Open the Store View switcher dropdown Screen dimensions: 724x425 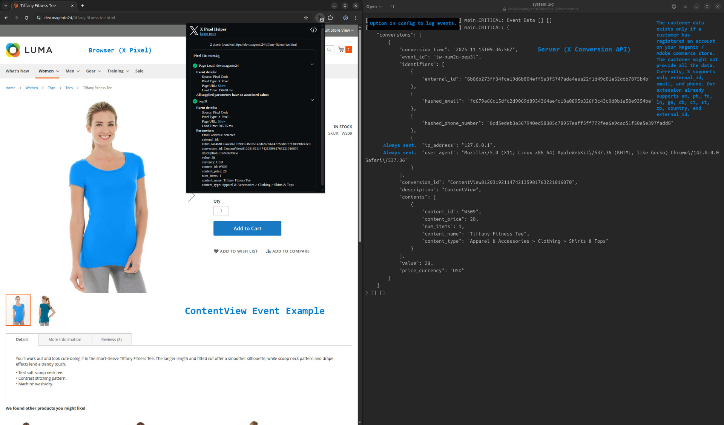(339, 30)
